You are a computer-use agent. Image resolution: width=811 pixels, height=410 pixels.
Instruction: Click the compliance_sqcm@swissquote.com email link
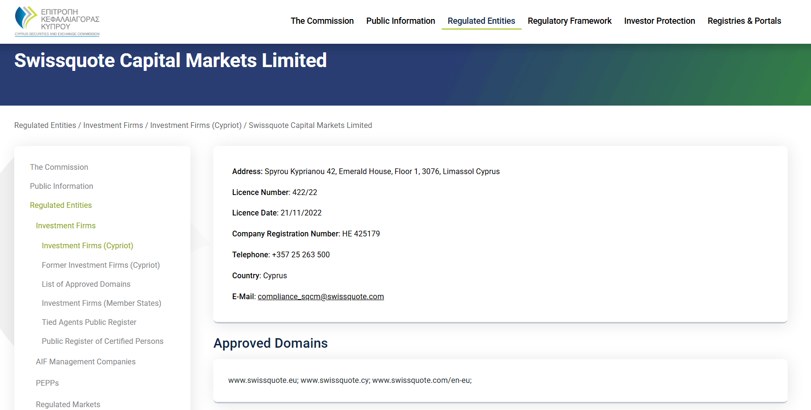tap(321, 296)
